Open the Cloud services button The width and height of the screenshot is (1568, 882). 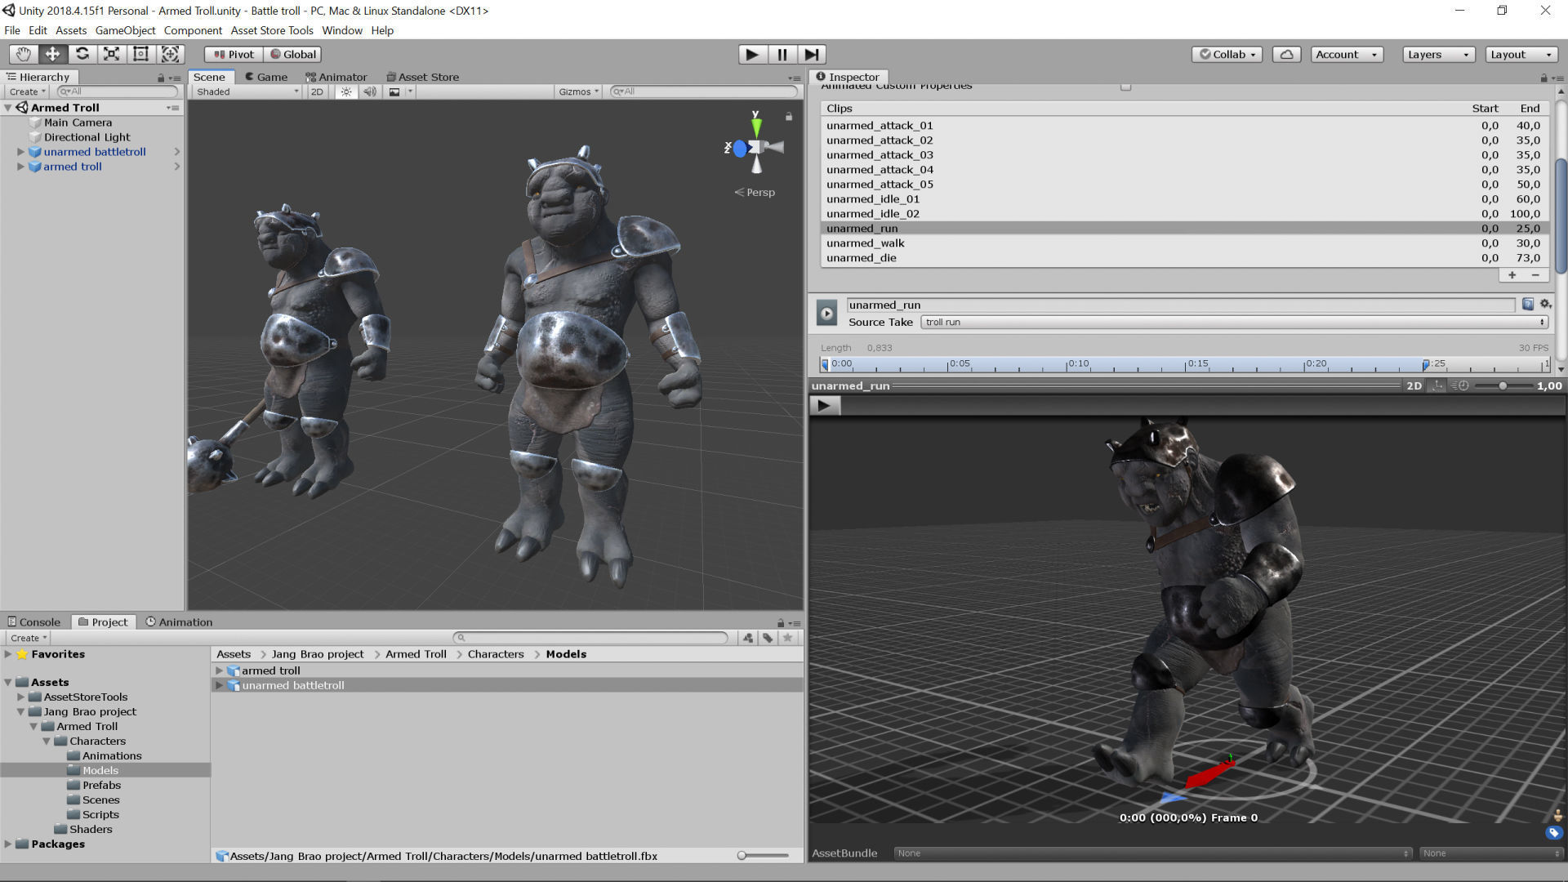(x=1286, y=54)
